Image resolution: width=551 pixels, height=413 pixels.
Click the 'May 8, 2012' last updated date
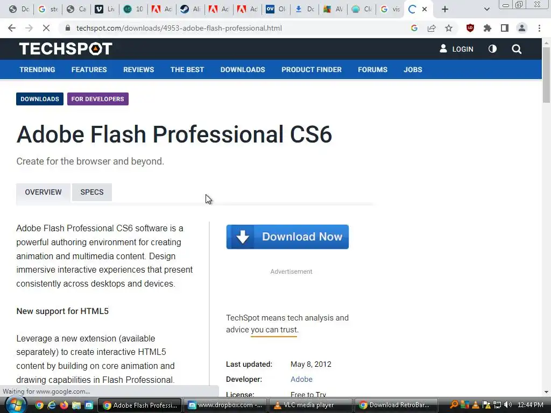(310, 364)
